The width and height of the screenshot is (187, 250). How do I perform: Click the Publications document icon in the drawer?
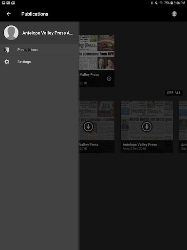[x=7, y=50]
